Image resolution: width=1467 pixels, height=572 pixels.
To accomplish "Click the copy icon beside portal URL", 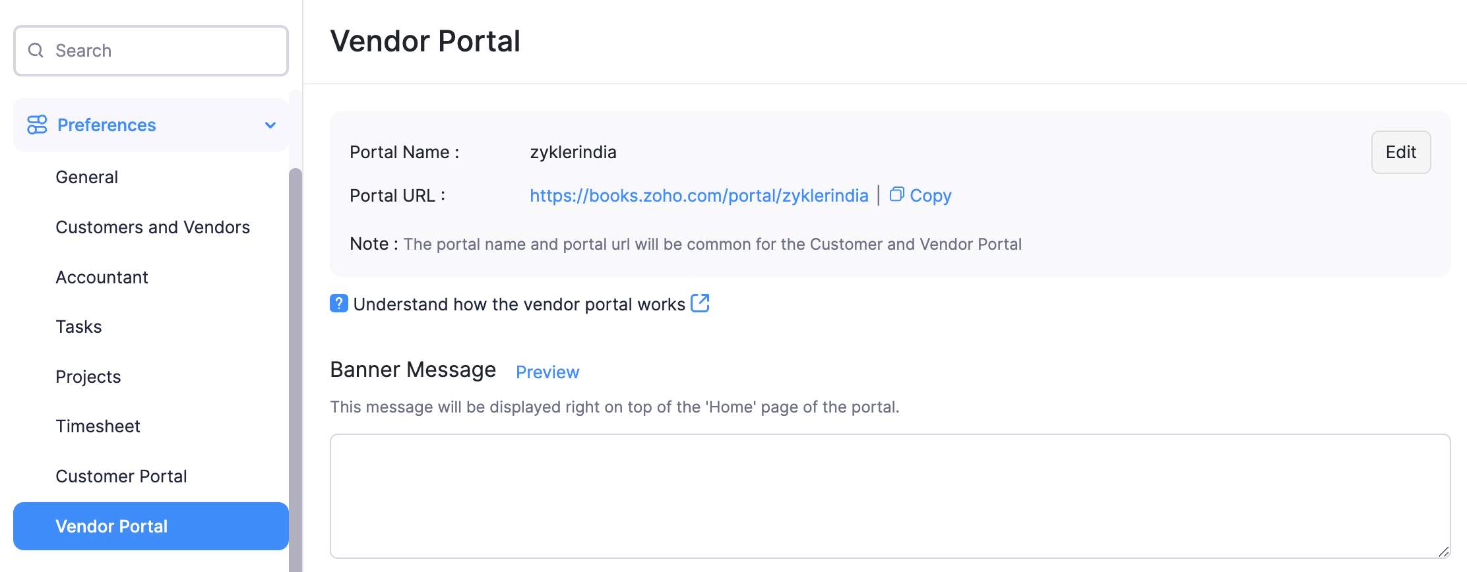I will click(896, 194).
